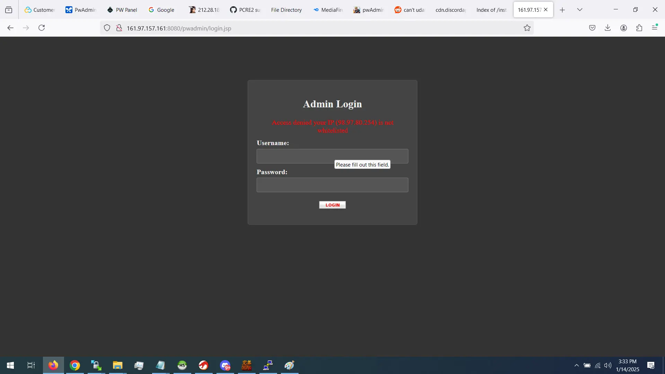Screen dimensions: 665x374
Task: Switch to the File Directory tab
Action: pos(286,10)
